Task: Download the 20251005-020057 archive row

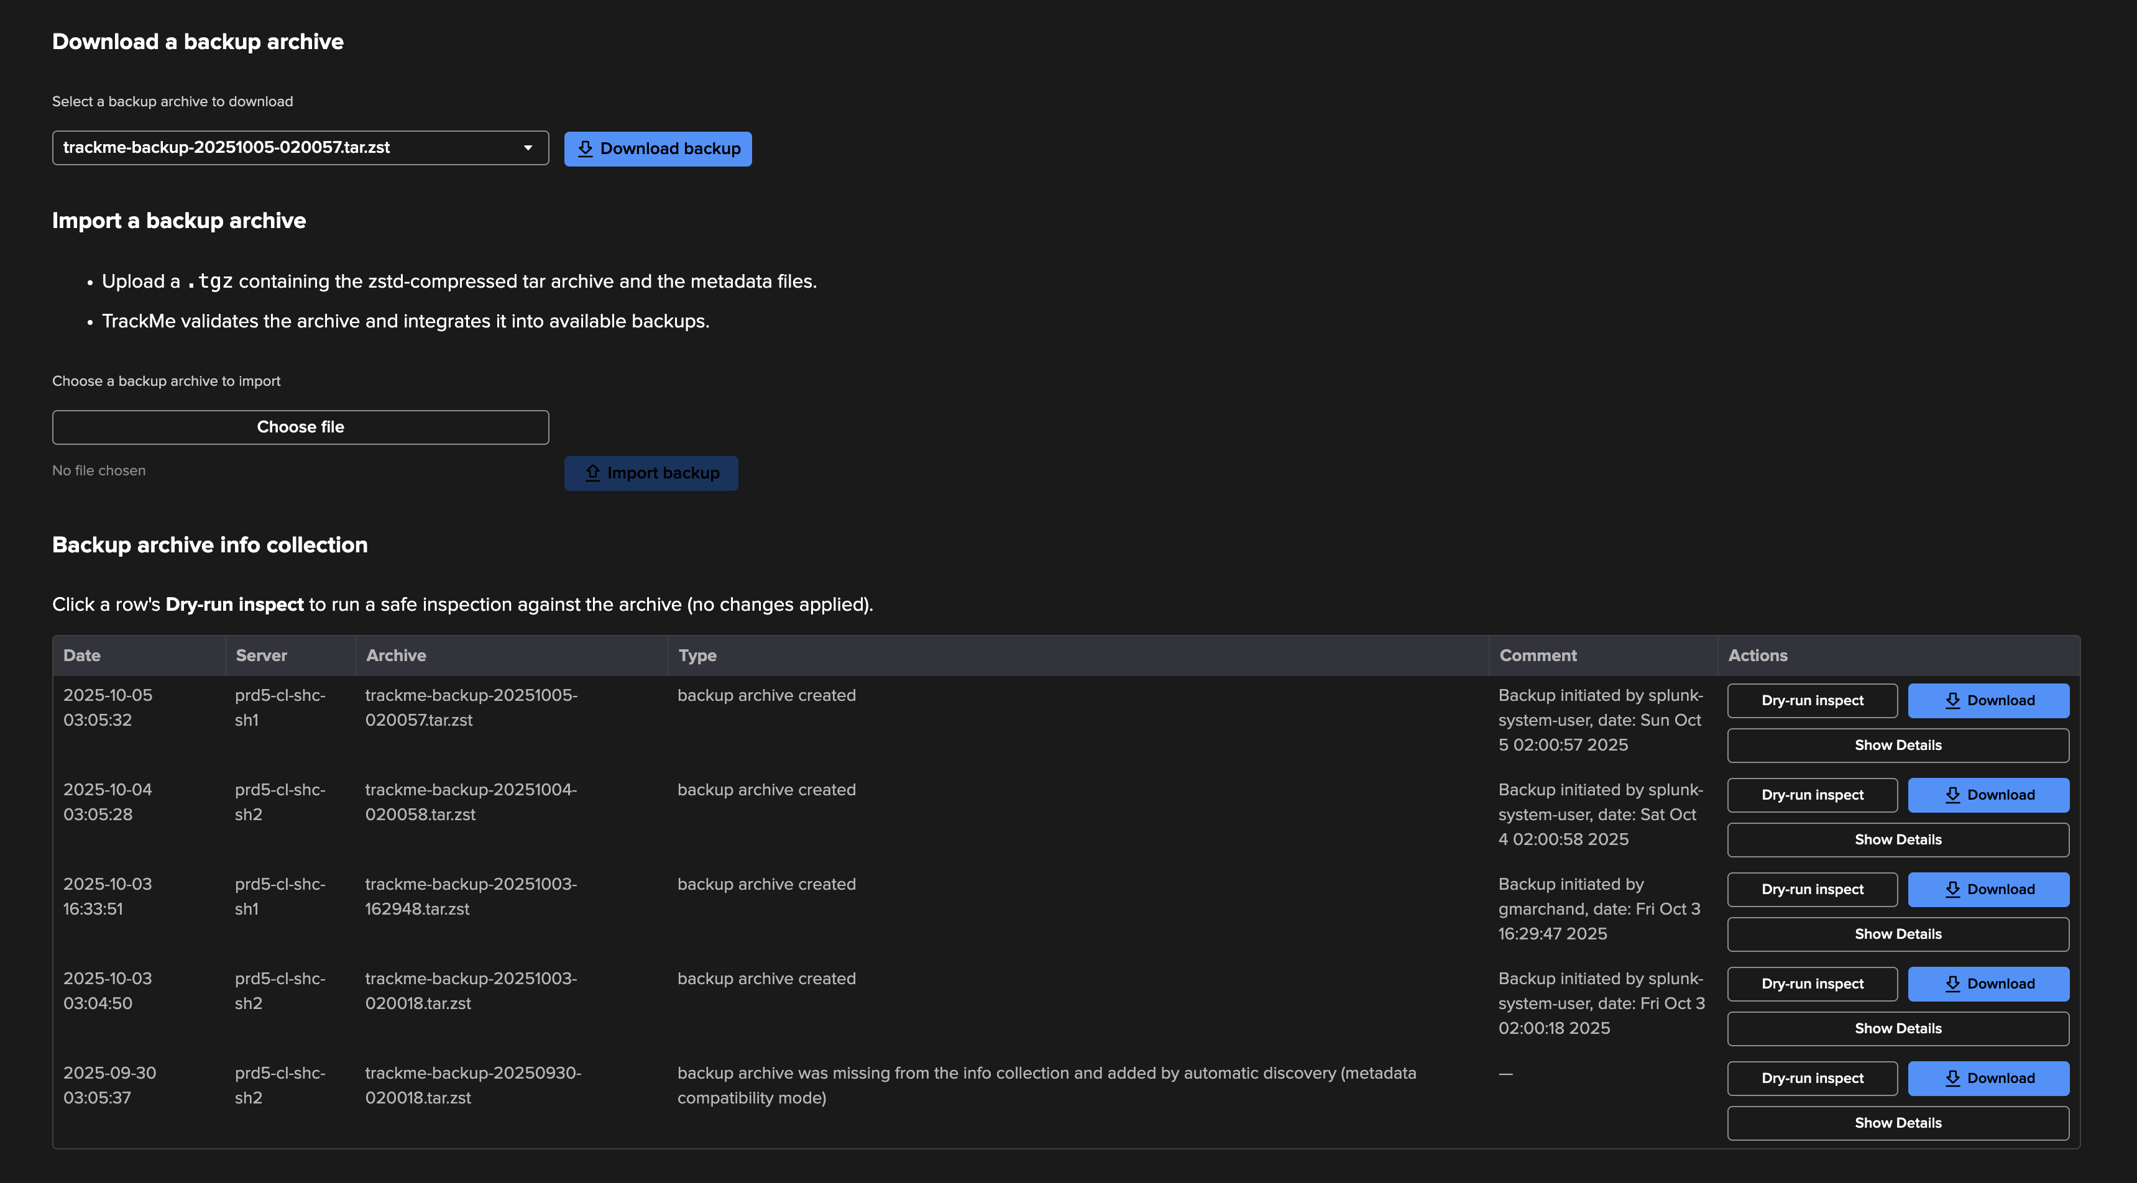Action: click(x=1988, y=700)
